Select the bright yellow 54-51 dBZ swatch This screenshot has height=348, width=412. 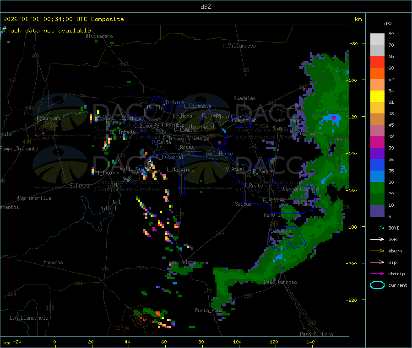pos(377,96)
